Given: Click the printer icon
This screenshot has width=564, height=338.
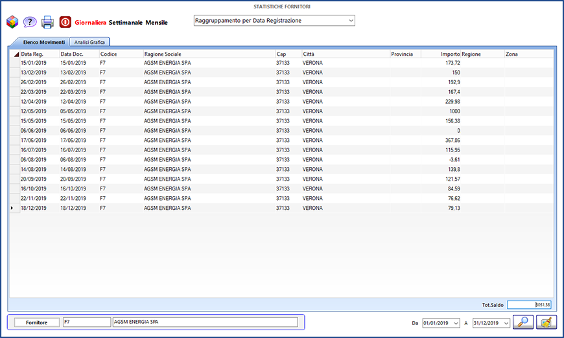Looking at the screenshot, I should coord(47,22).
